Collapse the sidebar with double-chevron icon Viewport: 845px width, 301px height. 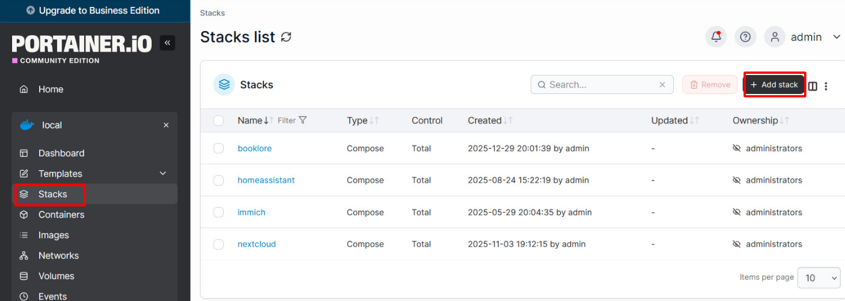167,43
